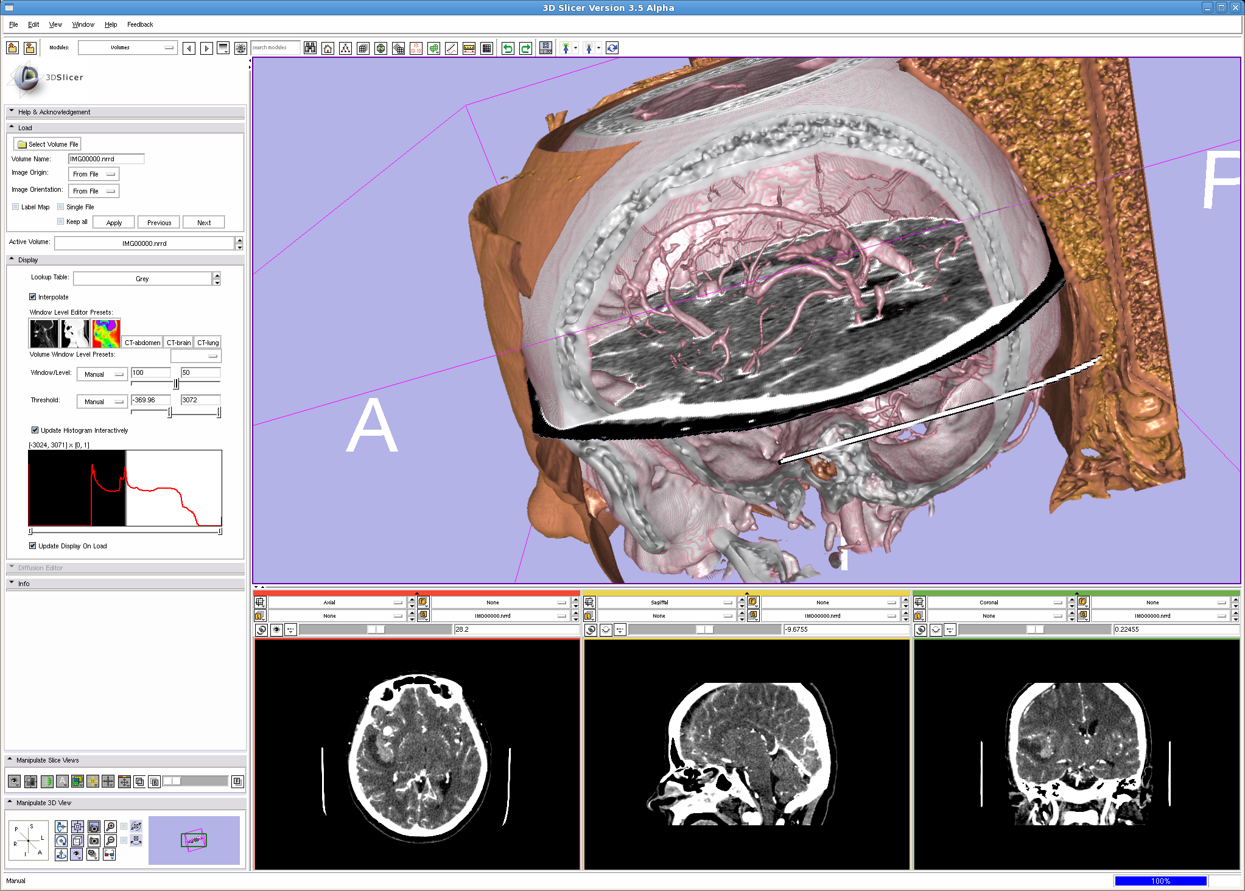1245x891 pixels.
Task: Toggle Update Histogram Interactively checkbox
Action: pyautogui.click(x=35, y=430)
